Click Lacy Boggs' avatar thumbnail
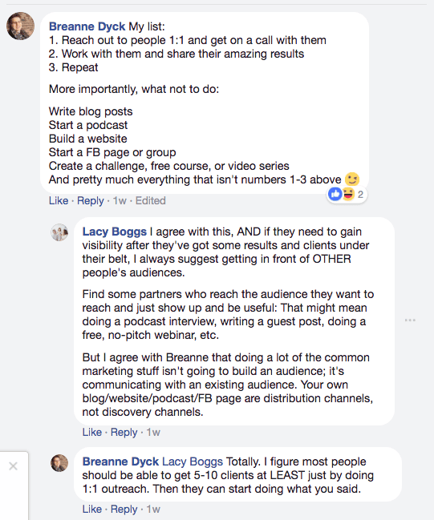This screenshot has height=520, width=434. [59, 232]
